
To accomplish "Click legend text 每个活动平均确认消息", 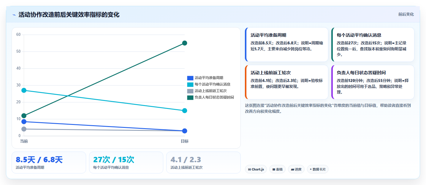I will (212, 85).
